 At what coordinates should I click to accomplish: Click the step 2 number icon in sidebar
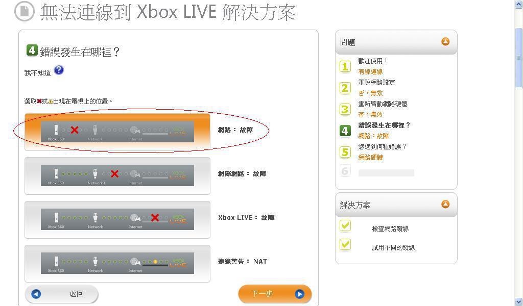click(x=345, y=88)
